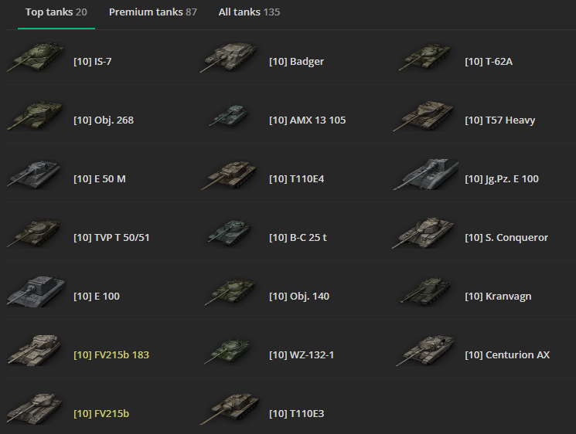This screenshot has height=434, width=576.
Task: Open the Obj. 268 tank link
Action: point(104,120)
